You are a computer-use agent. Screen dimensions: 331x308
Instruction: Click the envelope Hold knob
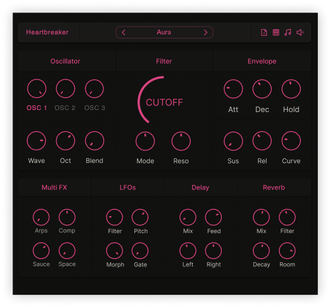291,89
